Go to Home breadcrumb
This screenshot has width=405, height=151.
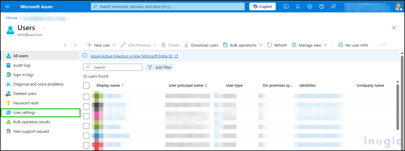pos(12,18)
